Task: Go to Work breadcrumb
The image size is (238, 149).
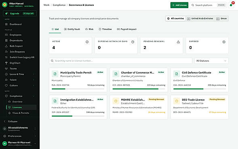Action: [x=46, y=5]
